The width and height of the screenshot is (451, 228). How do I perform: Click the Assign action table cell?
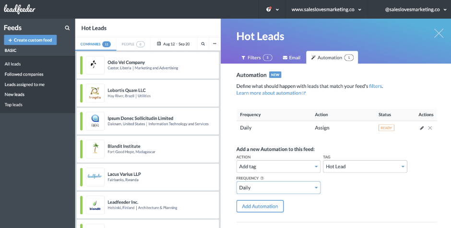(322, 128)
